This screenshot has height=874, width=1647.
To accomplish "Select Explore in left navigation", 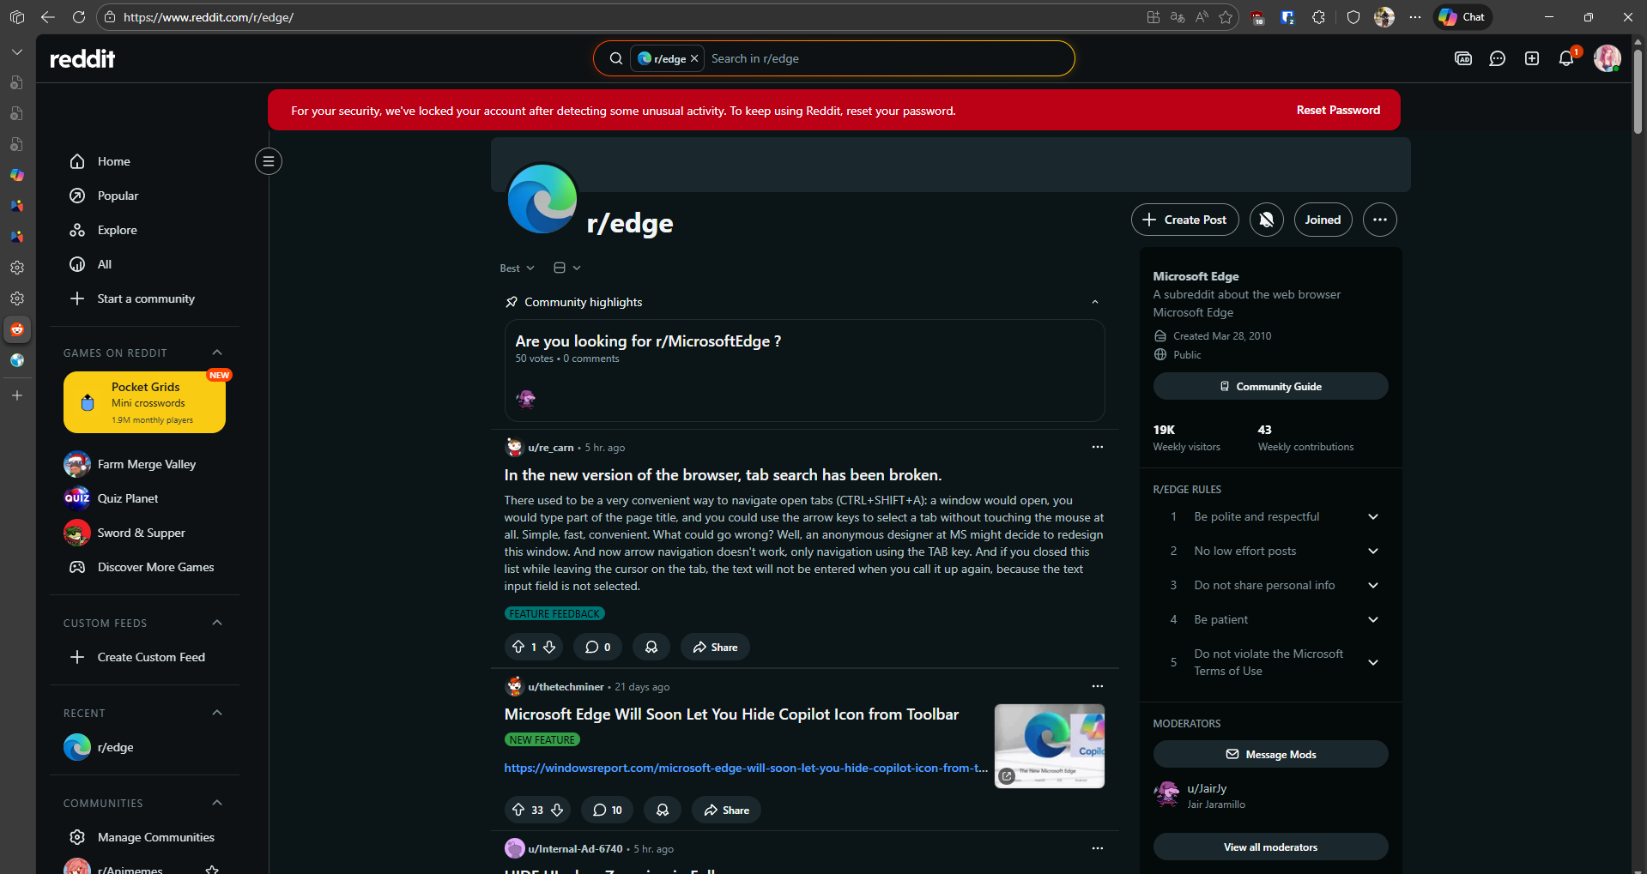I will click(117, 230).
